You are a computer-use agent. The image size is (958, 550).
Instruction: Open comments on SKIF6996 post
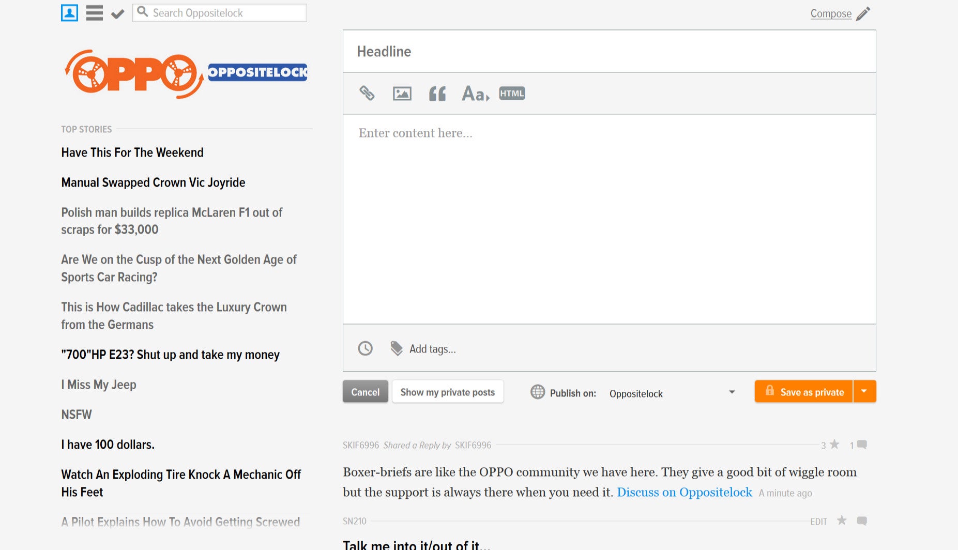pos(862,445)
